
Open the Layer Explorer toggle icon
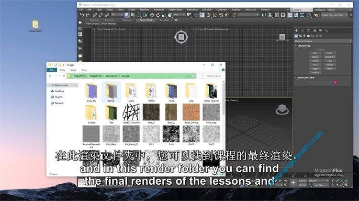283,15
